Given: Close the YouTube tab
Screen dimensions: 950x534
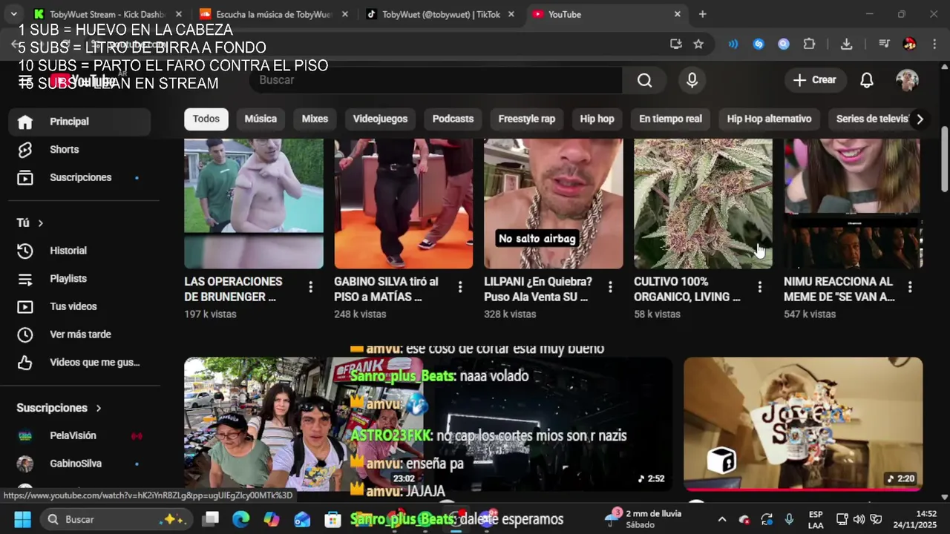Looking at the screenshot, I should point(677,14).
